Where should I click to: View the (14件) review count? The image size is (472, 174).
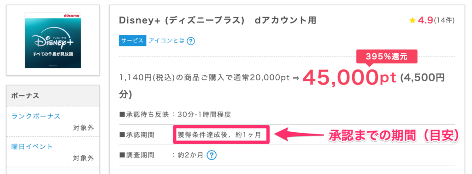coord(444,20)
